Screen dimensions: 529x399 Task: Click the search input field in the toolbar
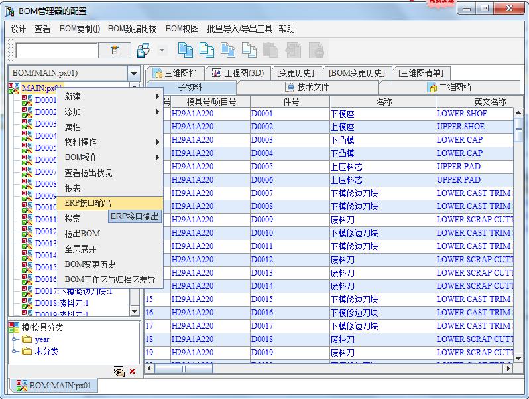pyautogui.click(x=56, y=50)
